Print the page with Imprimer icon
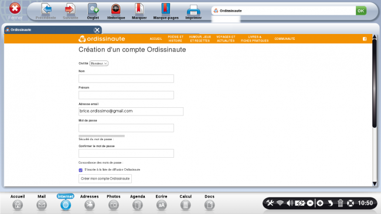Screen dimensions: 381x214 tap(193, 11)
